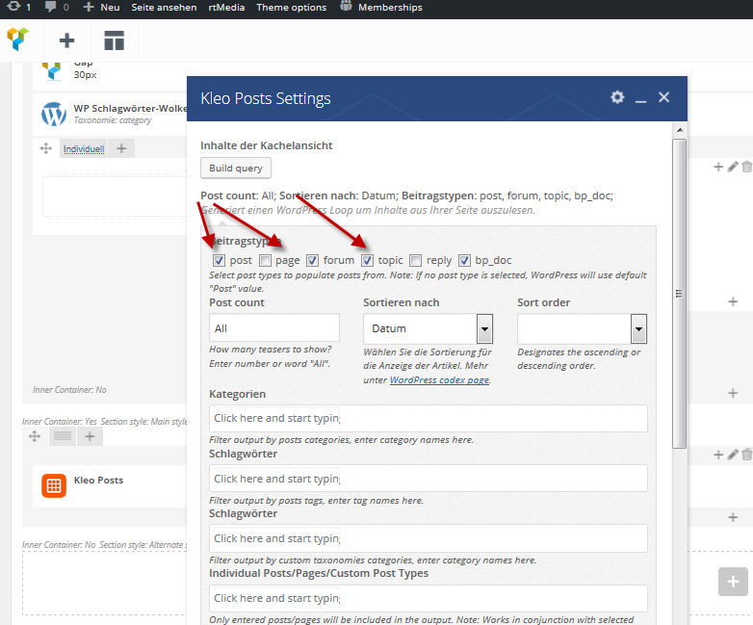Click the lower row move handle
This screenshot has height=625, width=753.
click(x=35, y=436)
